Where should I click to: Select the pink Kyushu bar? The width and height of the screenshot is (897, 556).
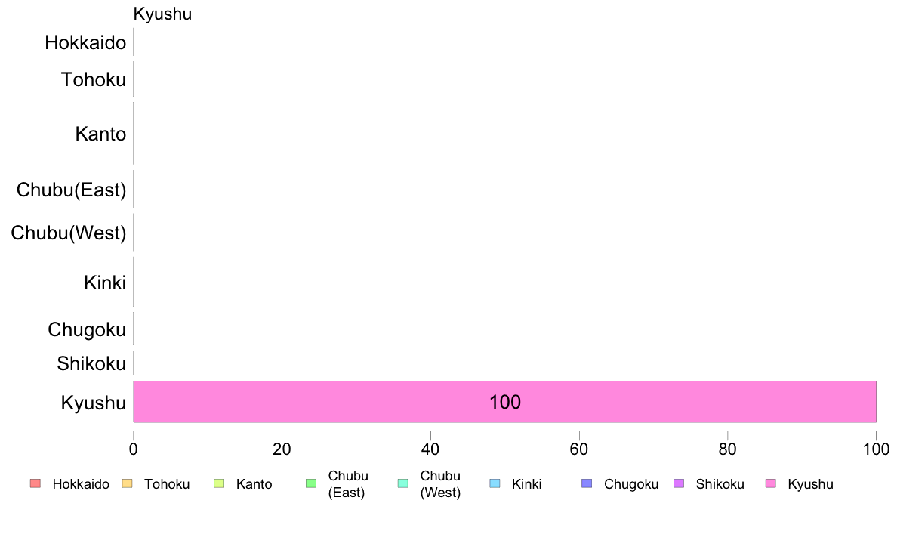[x=504, y=401]
